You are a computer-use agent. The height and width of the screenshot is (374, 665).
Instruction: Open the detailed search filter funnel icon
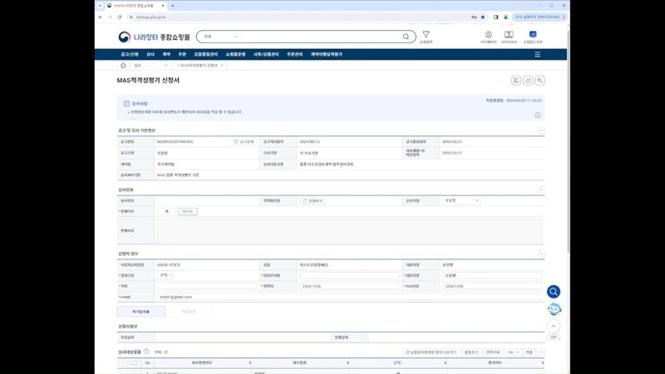pyautogui.click(x=426, y=35)
